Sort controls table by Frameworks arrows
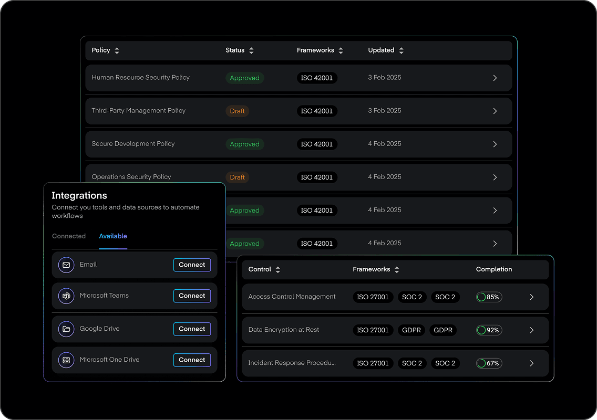 point(397,270)
